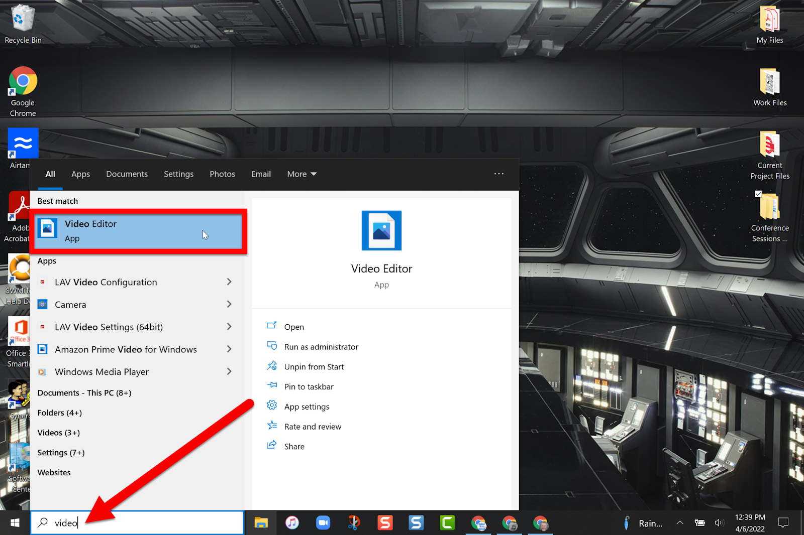Click Rate and review
Screen dimensions: 804x535
pos(304,427)
